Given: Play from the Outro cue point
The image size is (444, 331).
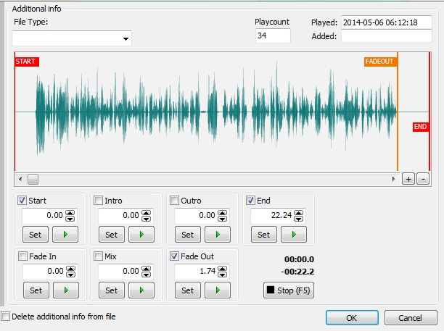Looking at the screenshot, I should (218, 235).
